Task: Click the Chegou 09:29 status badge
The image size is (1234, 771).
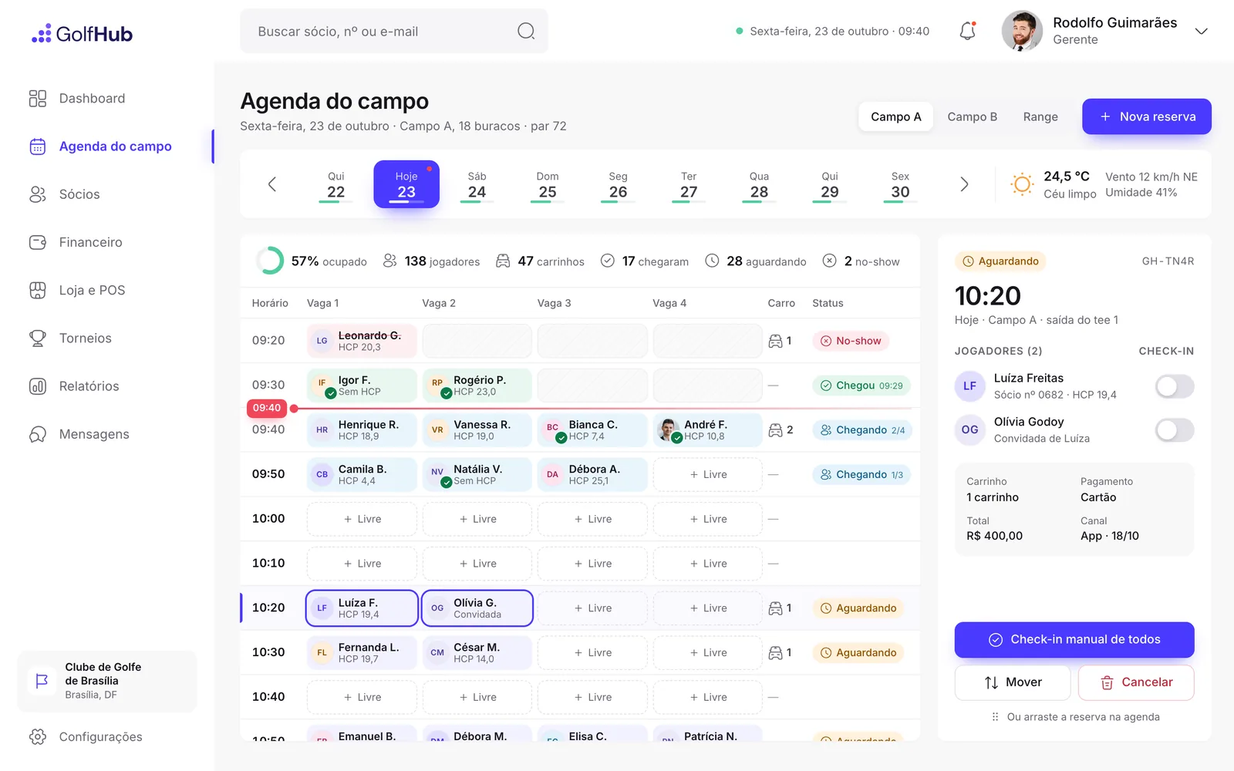Action: coord(861,385)
